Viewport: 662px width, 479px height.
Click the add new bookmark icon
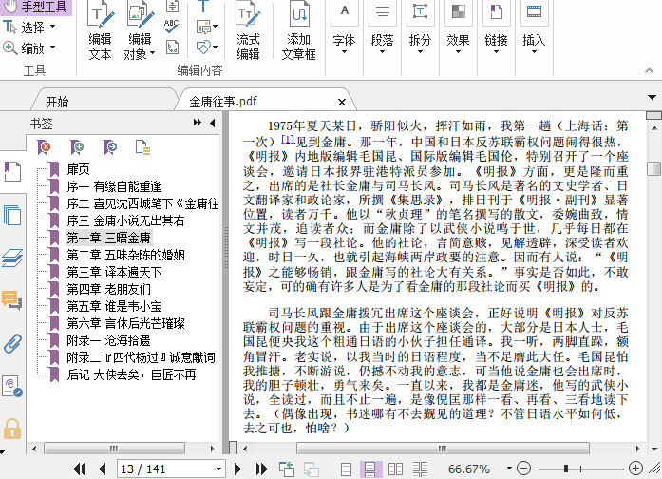[x=77, y=146]
